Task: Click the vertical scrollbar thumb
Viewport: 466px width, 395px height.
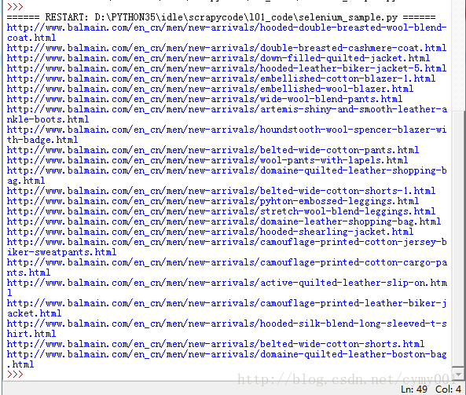Action: tap(458, 239)
